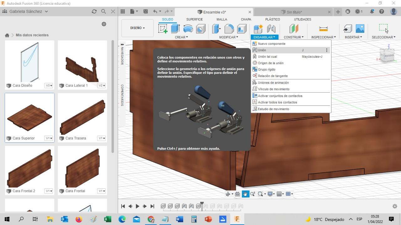
Task: Select the Fillet tool icon
Action: 229,29
